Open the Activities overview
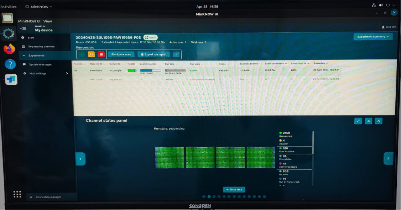The height and width of the screenshot is (210, 401). click(x=9, y=7)
